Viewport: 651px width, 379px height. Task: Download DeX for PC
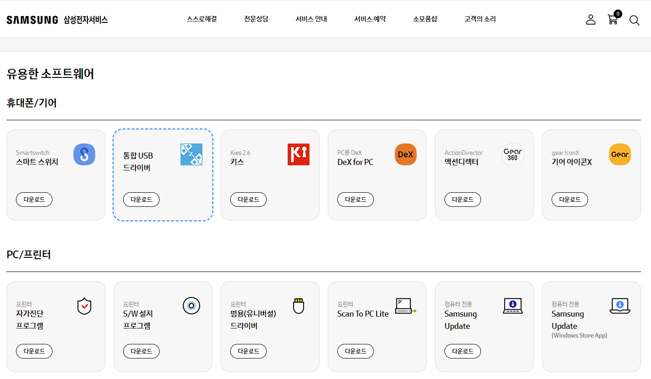point(356,200)
